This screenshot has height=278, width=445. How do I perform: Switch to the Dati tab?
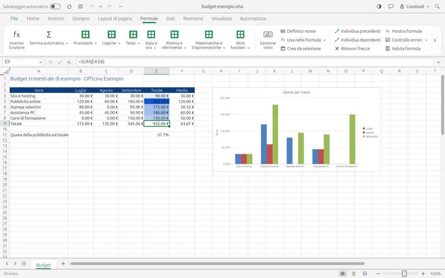click(171, 19)
